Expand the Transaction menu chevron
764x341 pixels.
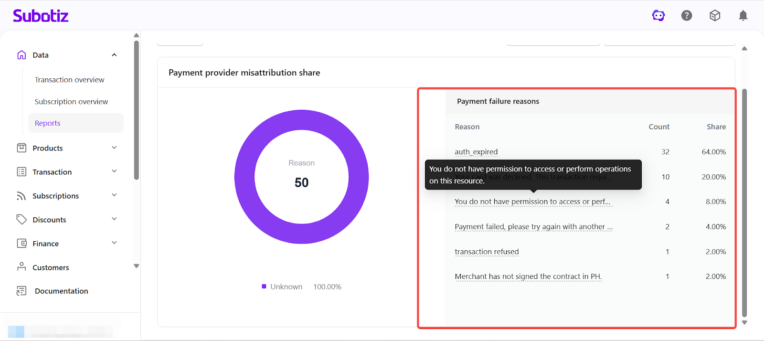tap(114, 171)
